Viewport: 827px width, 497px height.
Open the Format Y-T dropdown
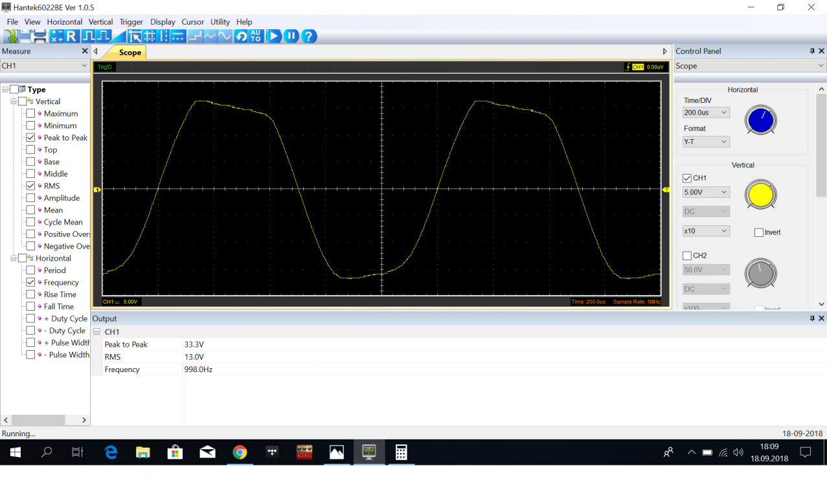707,142
